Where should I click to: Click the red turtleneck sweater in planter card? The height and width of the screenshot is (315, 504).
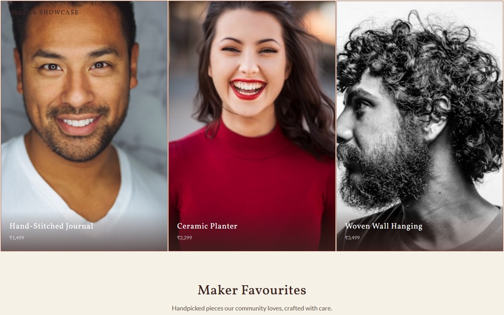pos(252,182)
